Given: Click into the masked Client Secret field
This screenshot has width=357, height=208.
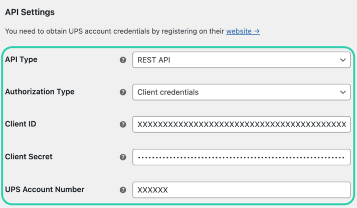Looking at the screenshot, I should coord(241,157).
